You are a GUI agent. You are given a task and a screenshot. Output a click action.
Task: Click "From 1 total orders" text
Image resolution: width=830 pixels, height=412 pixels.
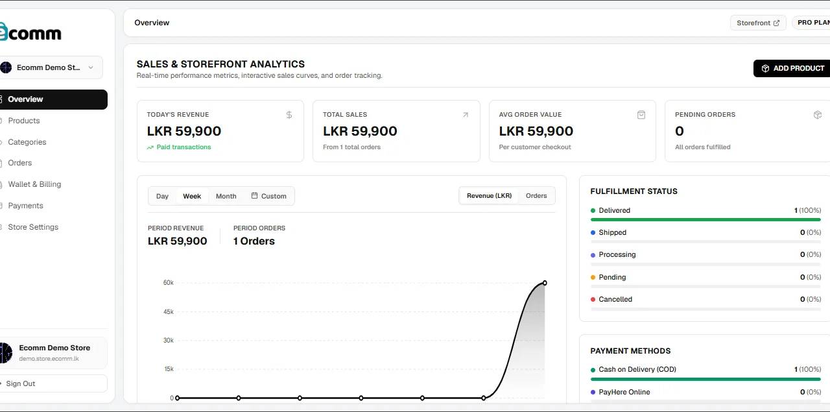351,147
